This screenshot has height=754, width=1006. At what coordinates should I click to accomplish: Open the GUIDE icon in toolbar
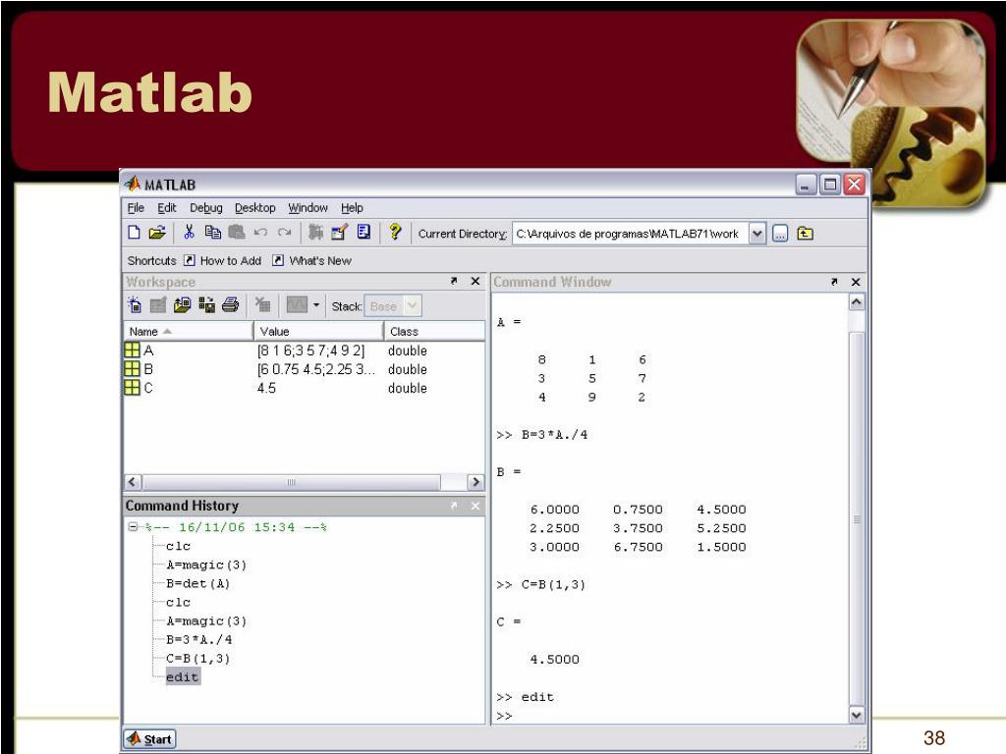(x=339, y=232)
